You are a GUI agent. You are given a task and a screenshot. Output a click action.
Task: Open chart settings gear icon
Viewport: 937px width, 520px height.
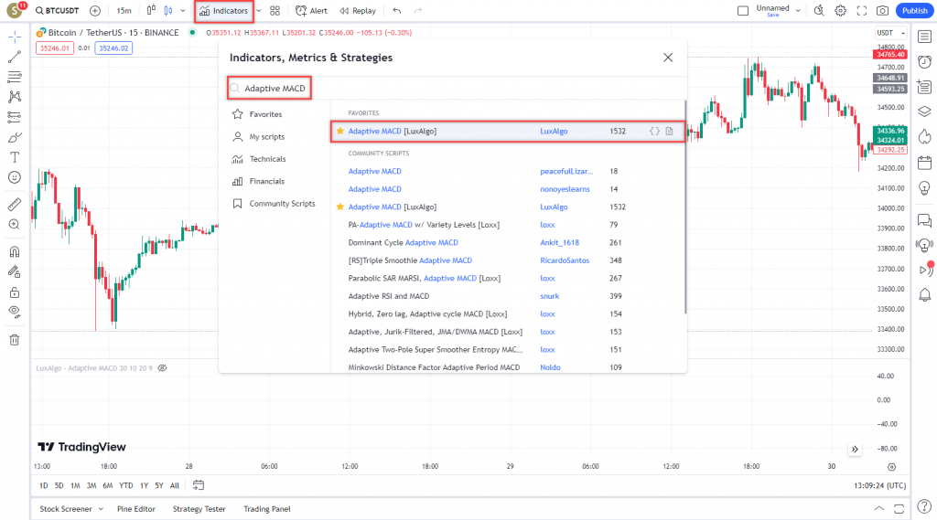[840, 11]
